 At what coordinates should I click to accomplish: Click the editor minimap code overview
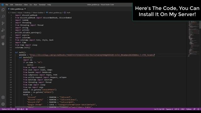193,39
